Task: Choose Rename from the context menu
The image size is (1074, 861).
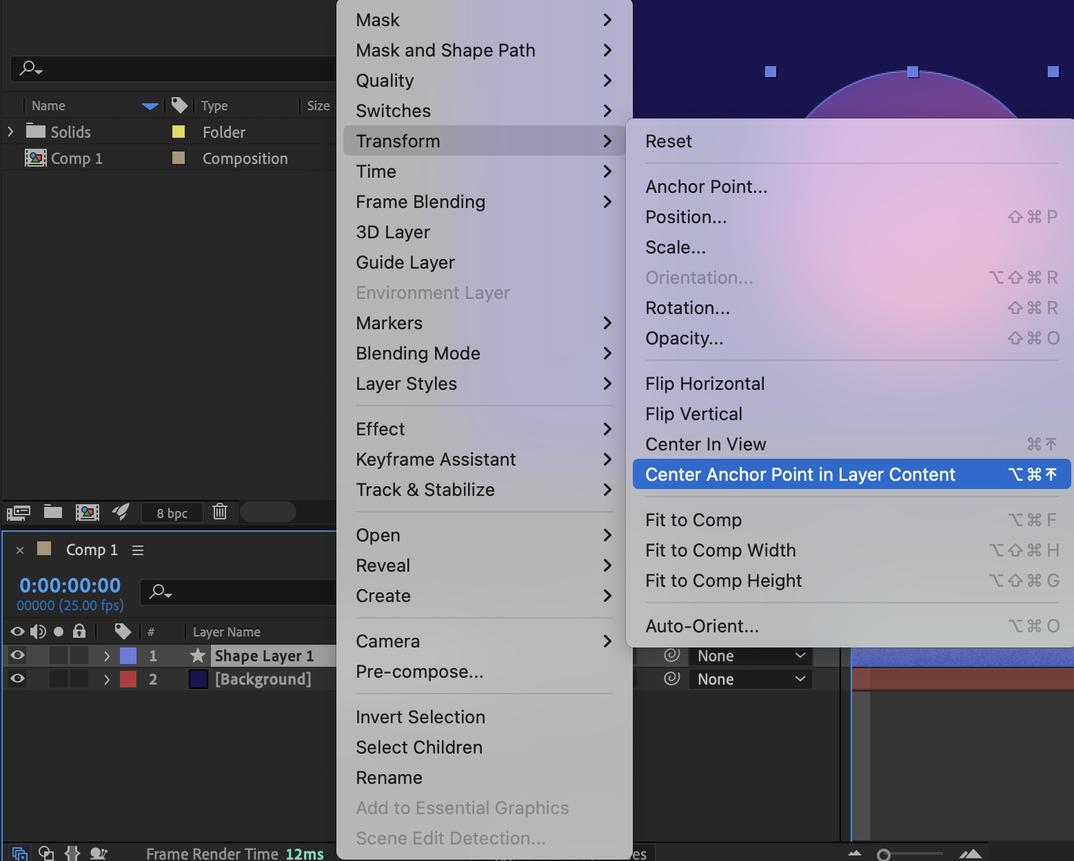Action: tap(484, 778)
